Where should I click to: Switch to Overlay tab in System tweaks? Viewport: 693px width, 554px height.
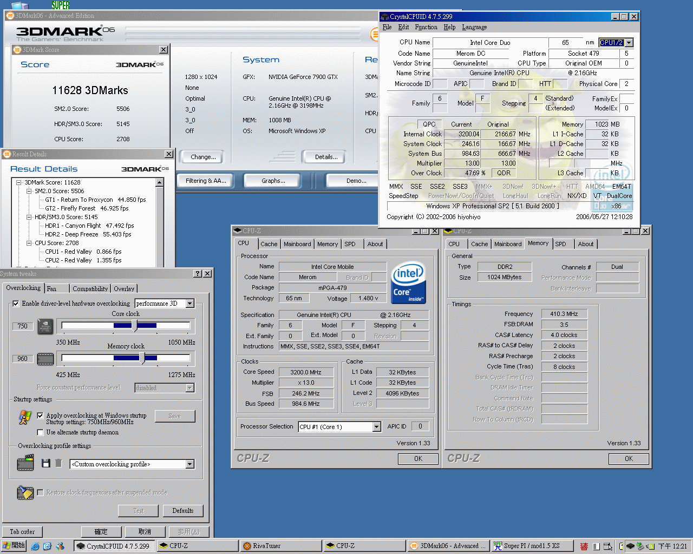click(124, 289)
